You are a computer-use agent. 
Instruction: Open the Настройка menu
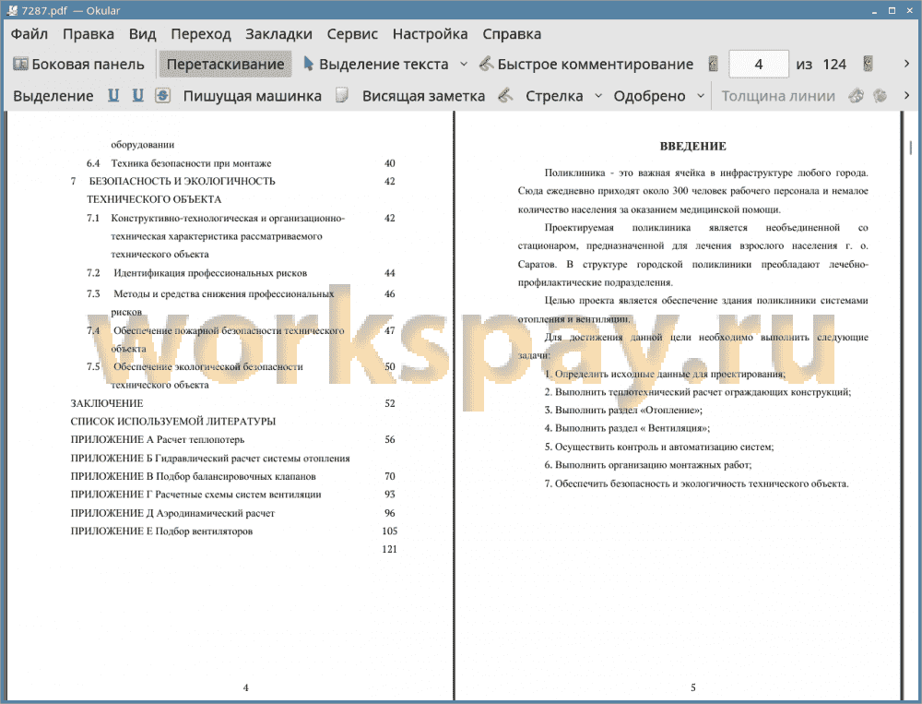coord(430,34)
